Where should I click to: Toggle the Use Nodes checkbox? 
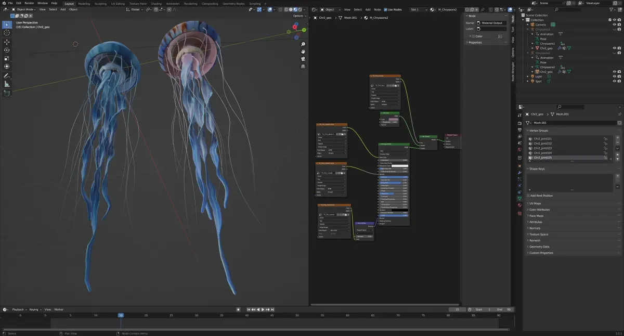pyautogui.click(x=386, y=9)
